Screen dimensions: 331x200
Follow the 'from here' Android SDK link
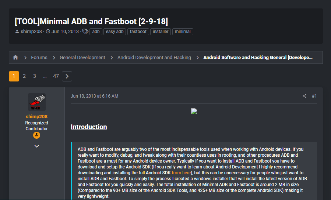coord(181,173)
